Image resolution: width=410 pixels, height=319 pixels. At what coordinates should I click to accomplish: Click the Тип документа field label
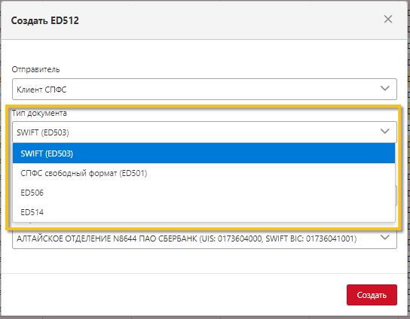pyautogui.click(x=39, y=113)
